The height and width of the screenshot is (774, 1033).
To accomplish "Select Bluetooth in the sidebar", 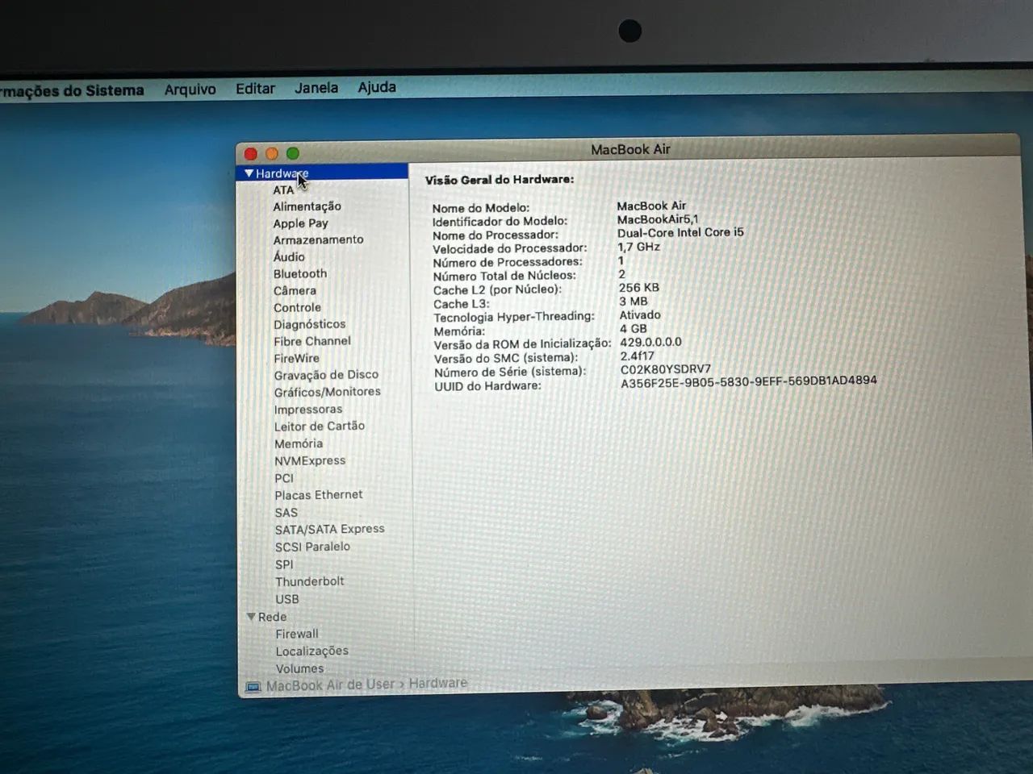I will (x=299, y=273).
